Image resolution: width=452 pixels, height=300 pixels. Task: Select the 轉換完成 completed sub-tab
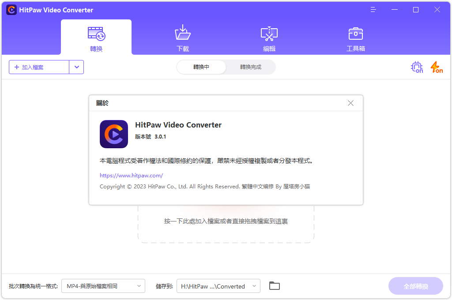[x=251, y=67]
